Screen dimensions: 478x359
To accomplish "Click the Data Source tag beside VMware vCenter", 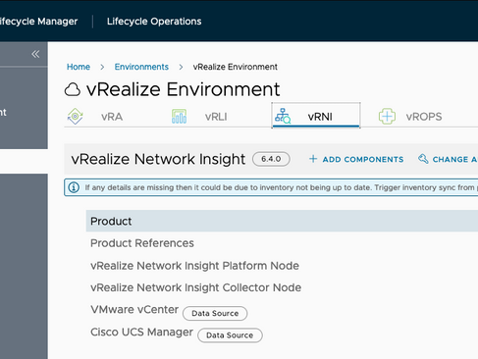I will 215,313.
